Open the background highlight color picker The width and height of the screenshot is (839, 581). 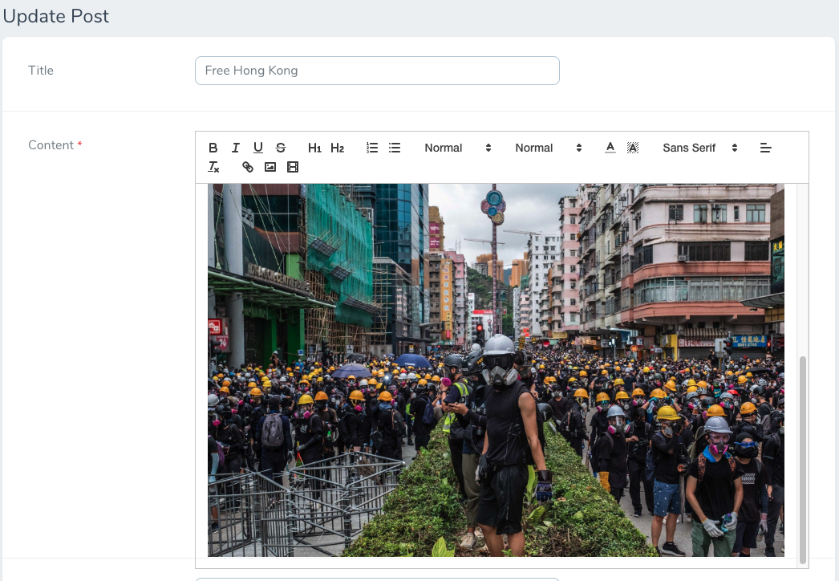tap(632, 147)
